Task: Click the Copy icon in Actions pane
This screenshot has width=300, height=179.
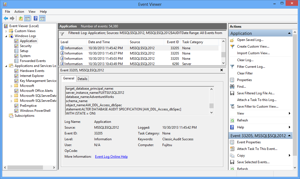Action: pyautogui.click(x=232, y=155)
